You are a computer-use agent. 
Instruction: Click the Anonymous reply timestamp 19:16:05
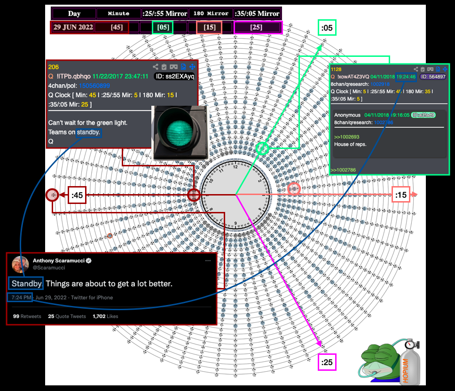tap(400, 115)
